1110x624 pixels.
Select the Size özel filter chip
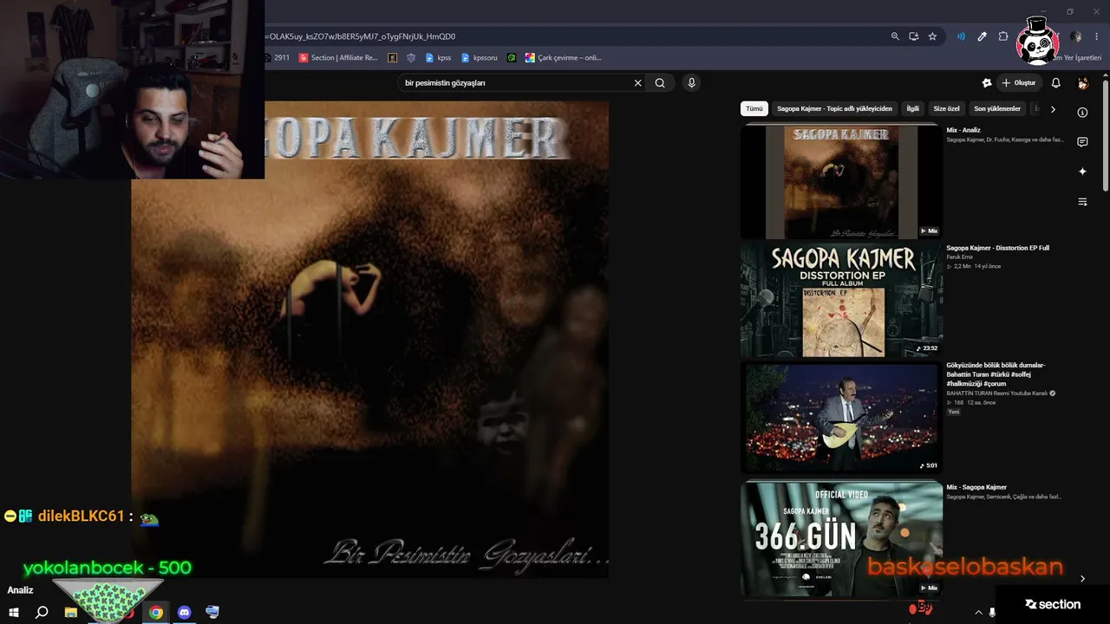(x=946, y=108)
